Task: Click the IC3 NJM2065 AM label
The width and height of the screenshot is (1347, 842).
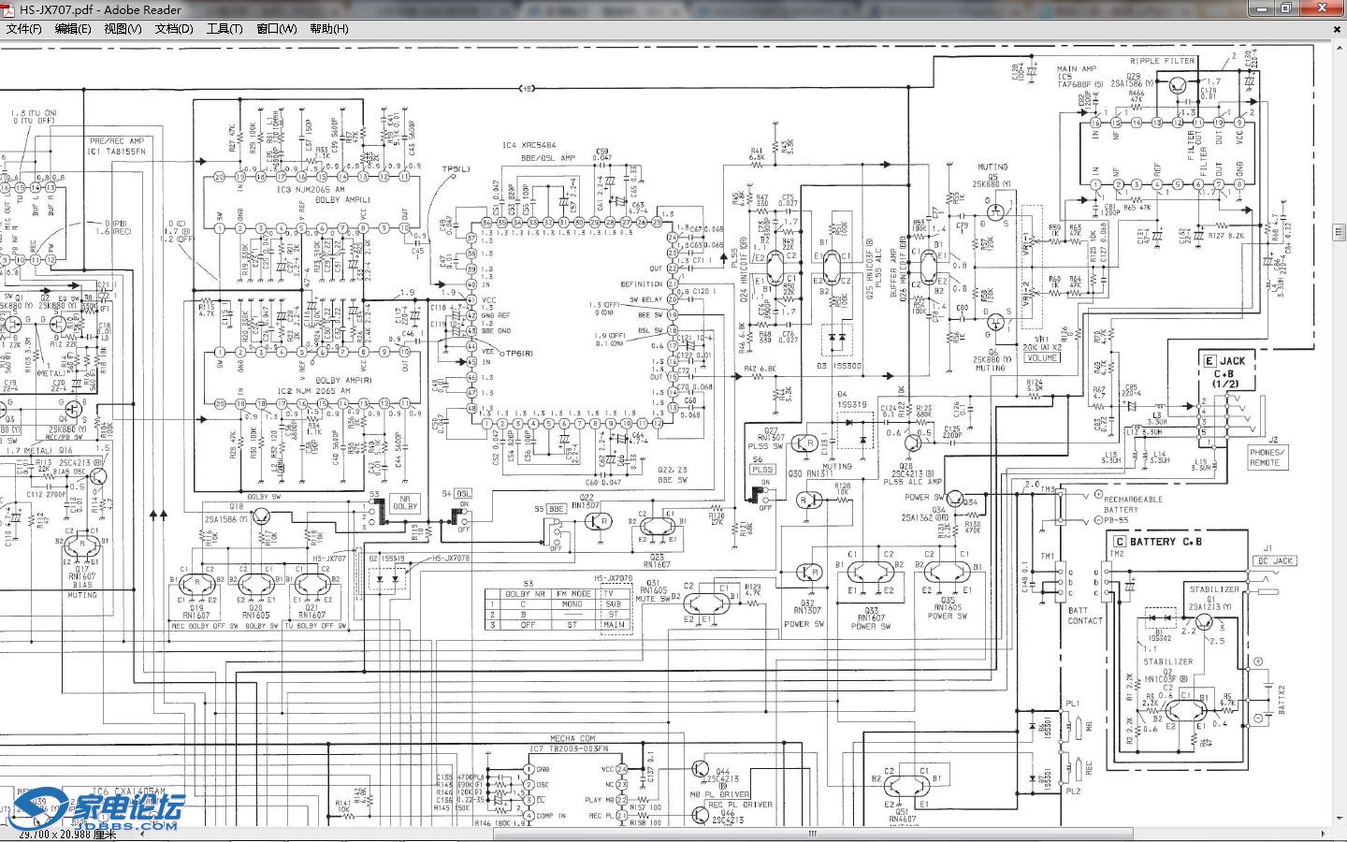Action: (x=311, y=189)
